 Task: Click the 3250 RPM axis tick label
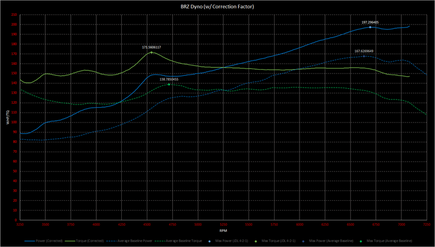coord(20,224)
